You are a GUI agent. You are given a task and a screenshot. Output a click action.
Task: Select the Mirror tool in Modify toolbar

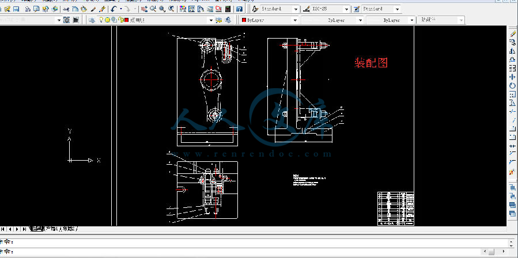coord(512,51)
